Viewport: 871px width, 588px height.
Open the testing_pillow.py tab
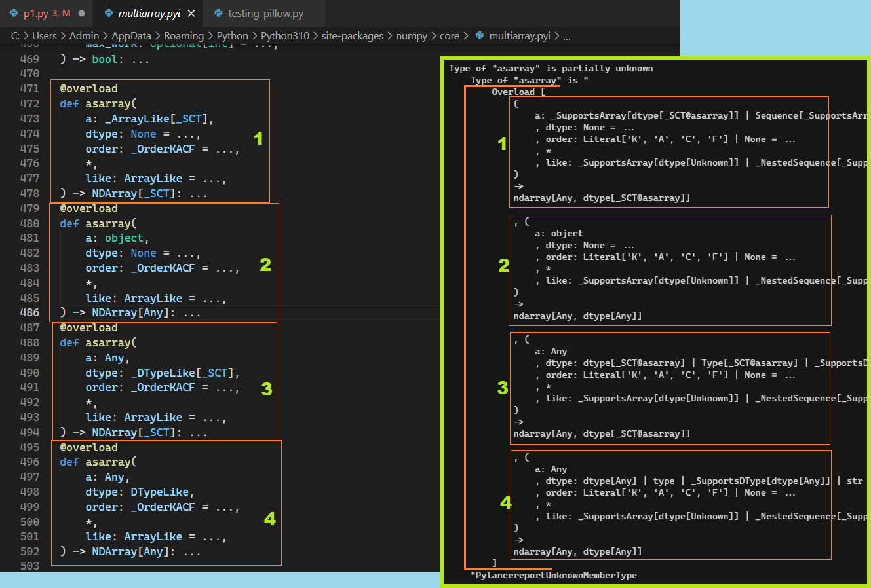tap(265, 13)
